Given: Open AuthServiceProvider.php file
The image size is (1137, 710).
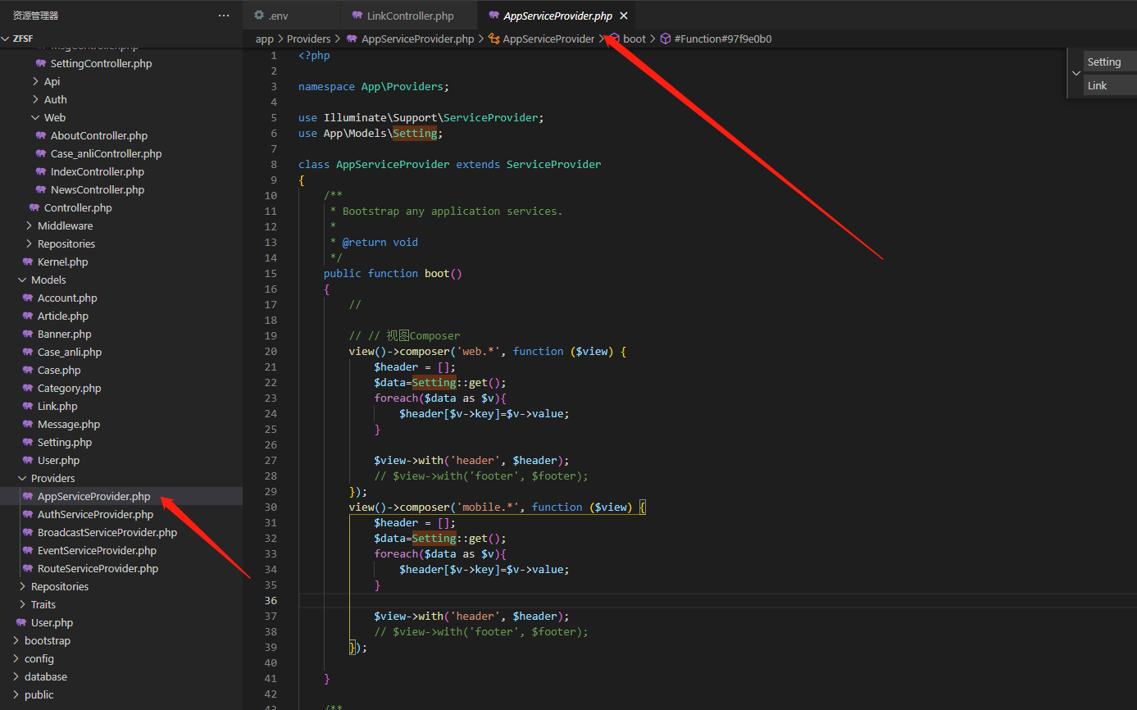Looking at the screenshot, I should 95,514.
